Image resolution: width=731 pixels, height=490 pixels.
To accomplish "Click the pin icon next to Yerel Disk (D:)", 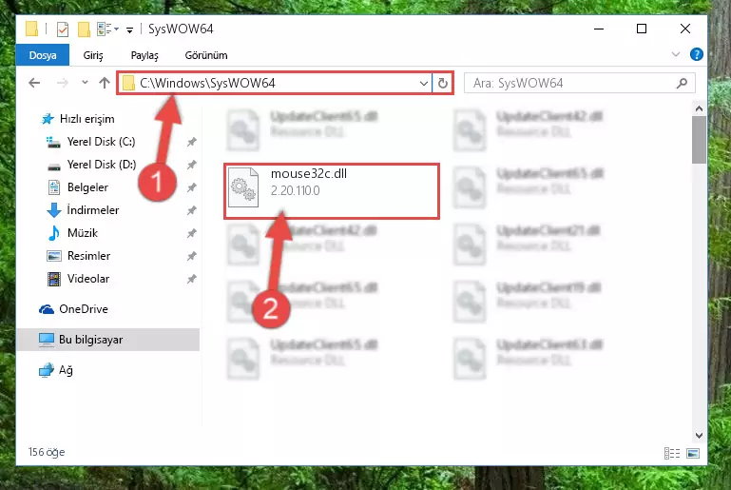I will click(x=192, y=165).
